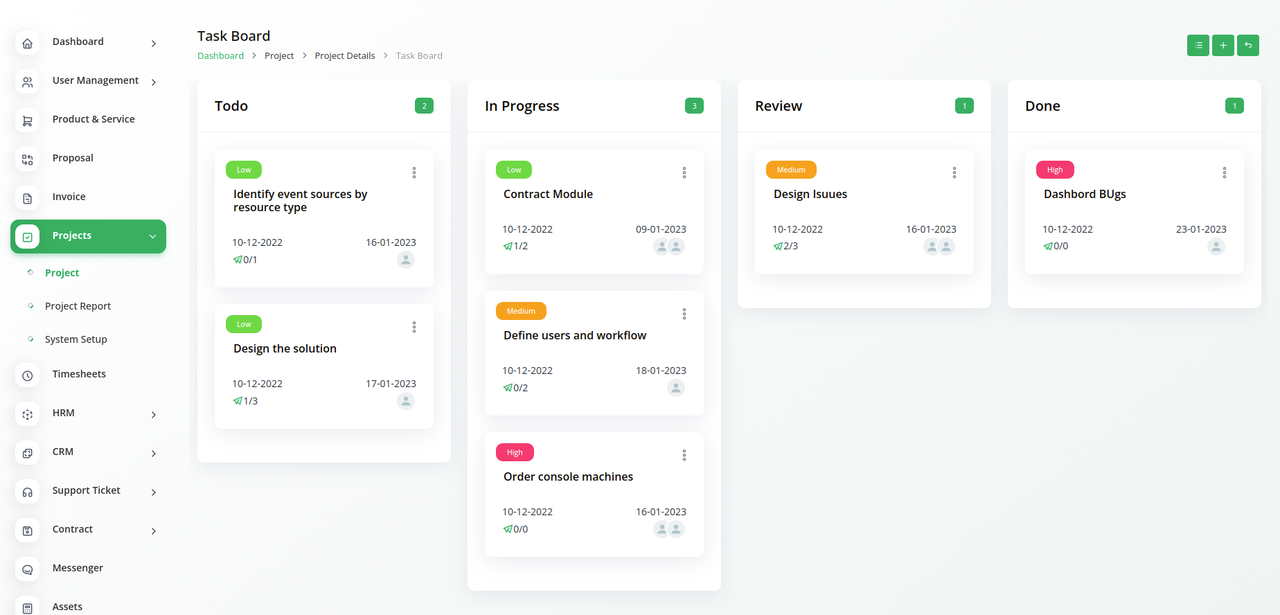1280x615 pixels.
Task: Click the Timesheets clock icon in sidebar
Action: pos(28,375)
